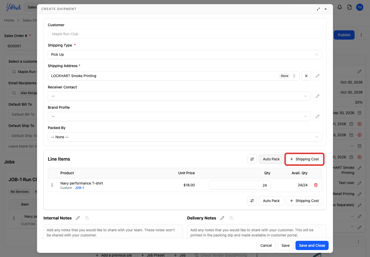Go to Home in the breadcrumb
370x257 pixels.
[x=9, y=20]
